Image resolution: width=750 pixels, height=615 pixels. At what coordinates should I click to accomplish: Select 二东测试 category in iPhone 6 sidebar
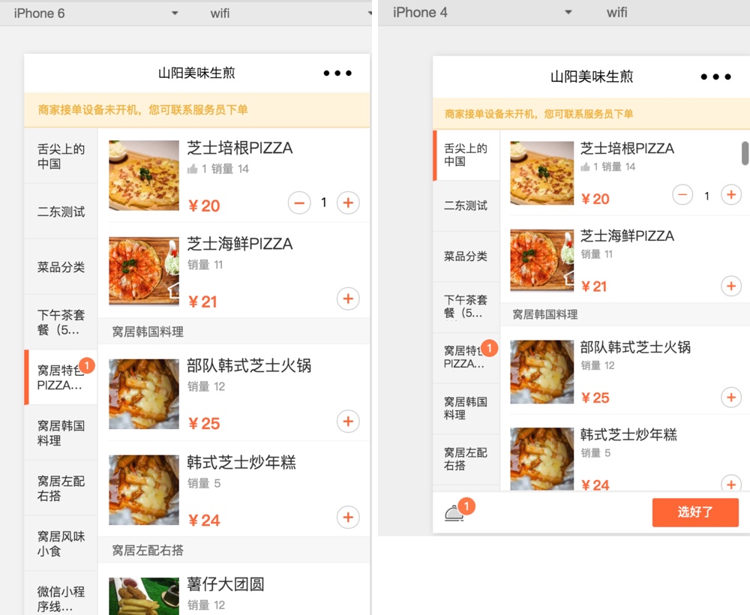[x=61, y=211]
